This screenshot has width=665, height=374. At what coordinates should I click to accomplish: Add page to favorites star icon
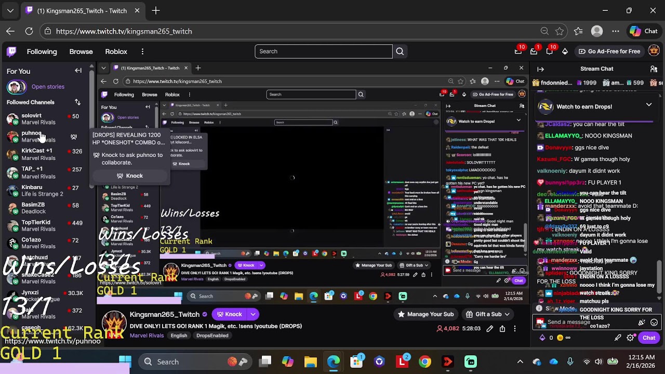[560, 31]
